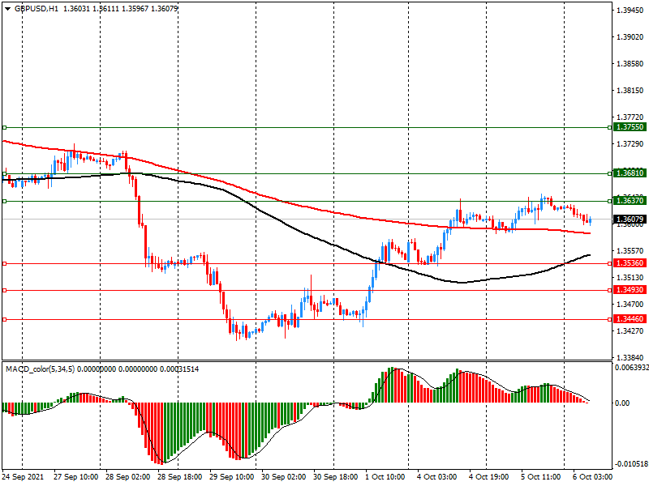The height and width of the screenshot is (486, 649).
Task: Click the GBPUSD,H1 chart title
Action: click(x=37, y=8)
